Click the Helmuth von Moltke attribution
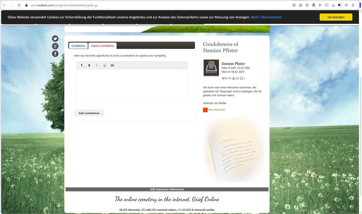This screenshot has height=214, width=362. tap(215, 103)
